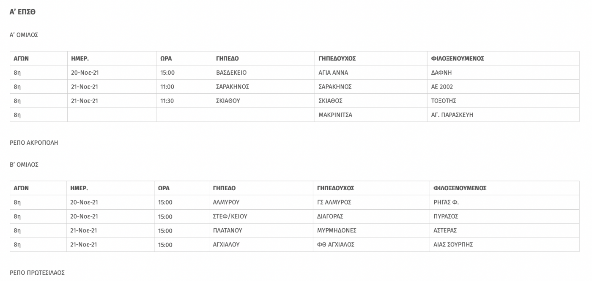
Task: Select the ΡΕΠΟ ΠΡΩΤΕΣΙΛΑΟΣ text
Action: tap(37, 273)
